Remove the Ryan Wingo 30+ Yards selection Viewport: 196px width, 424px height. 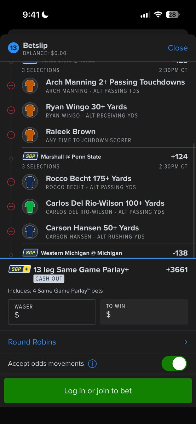coord(11,110)
